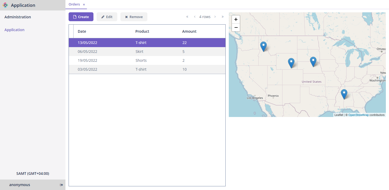The height and width of the screenshot is (190, 389).
Task: Click the 4 rows count label
Action: (x=205, y=17)
